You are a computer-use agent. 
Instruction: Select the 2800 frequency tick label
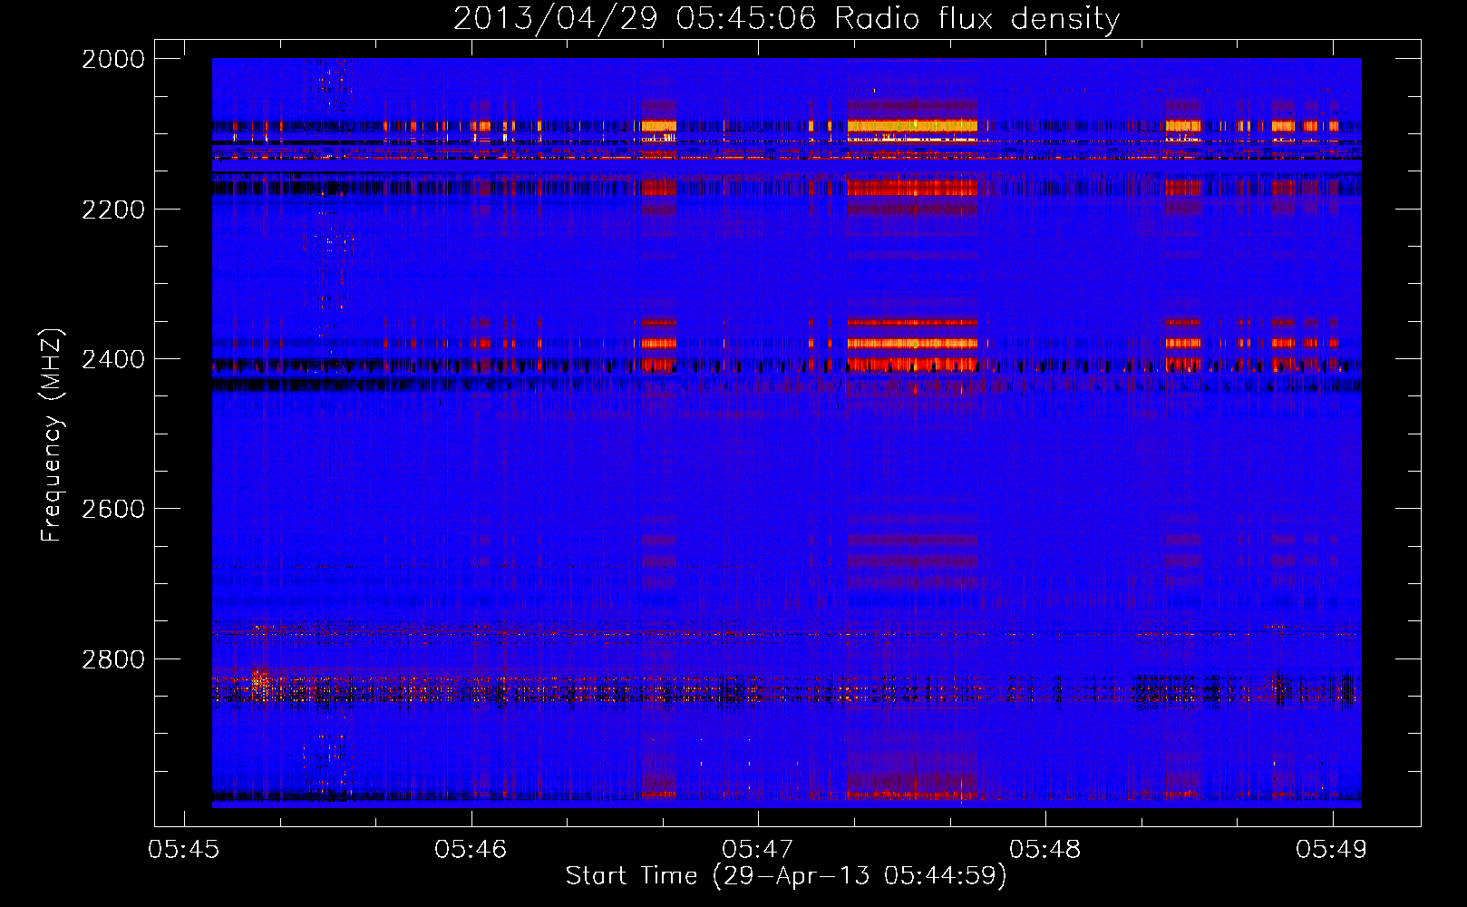click(113, 659)
